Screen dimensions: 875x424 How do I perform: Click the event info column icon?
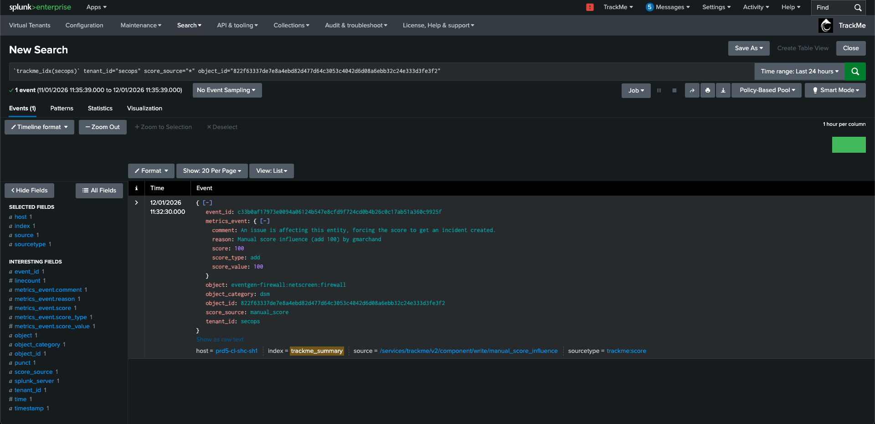point(136,188)
